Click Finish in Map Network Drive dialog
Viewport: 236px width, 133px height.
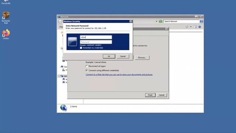150,95
